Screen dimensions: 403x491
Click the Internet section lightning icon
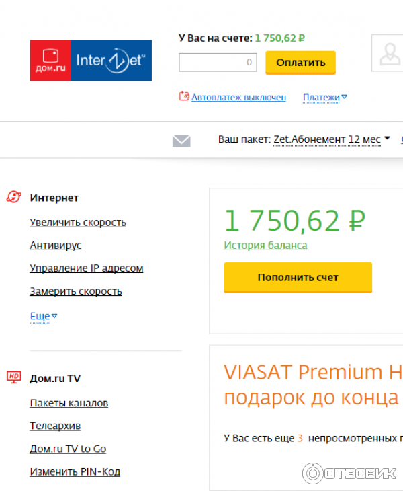click(14, 197)
